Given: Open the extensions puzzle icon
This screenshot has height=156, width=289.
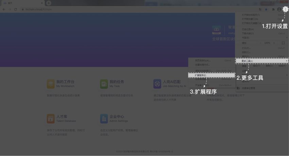Looking at the screenshot, I should pyautogui.click(x=273, y=9).
